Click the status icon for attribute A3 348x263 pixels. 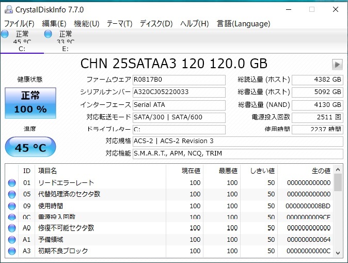[12, 251]
